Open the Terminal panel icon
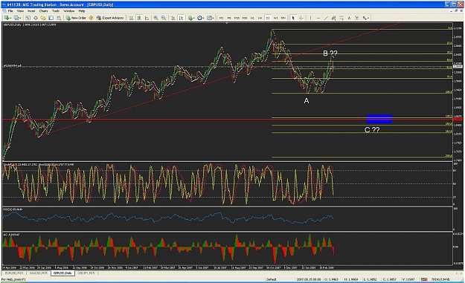 point(51,18)
